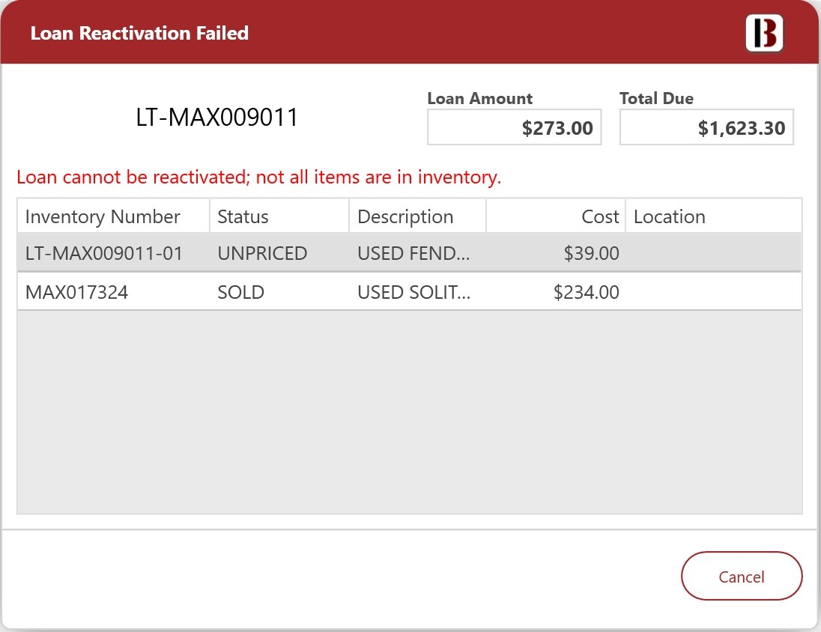This screenshot has width=821, height=632.
Task: Click the loan number LT-MAX009011 label
Action: 216,117
